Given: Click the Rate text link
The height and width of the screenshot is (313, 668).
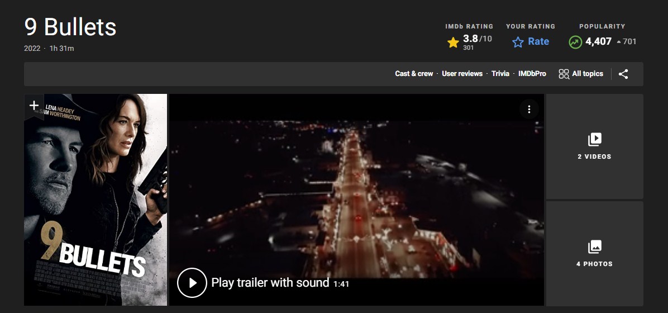Looking at the screenshot, I should (538, 41).
